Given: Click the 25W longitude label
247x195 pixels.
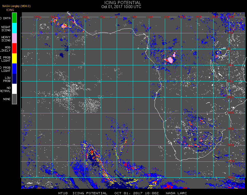Looking at the screenshot, I should tap(38, 17).
